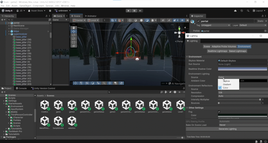Switch to the Animator tab
Image resolution: width=268 pixels, height=143 pixels.
point(90,16)
